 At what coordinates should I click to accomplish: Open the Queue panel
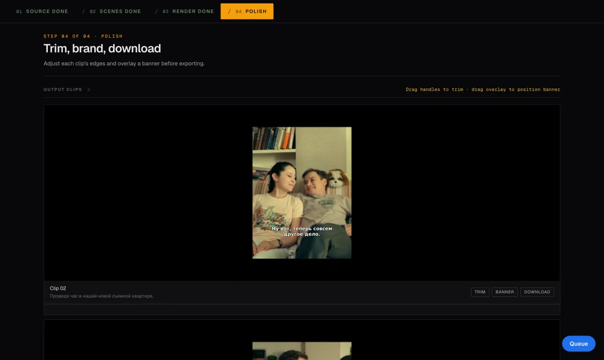pyautogui.click(x=578, y=344)
